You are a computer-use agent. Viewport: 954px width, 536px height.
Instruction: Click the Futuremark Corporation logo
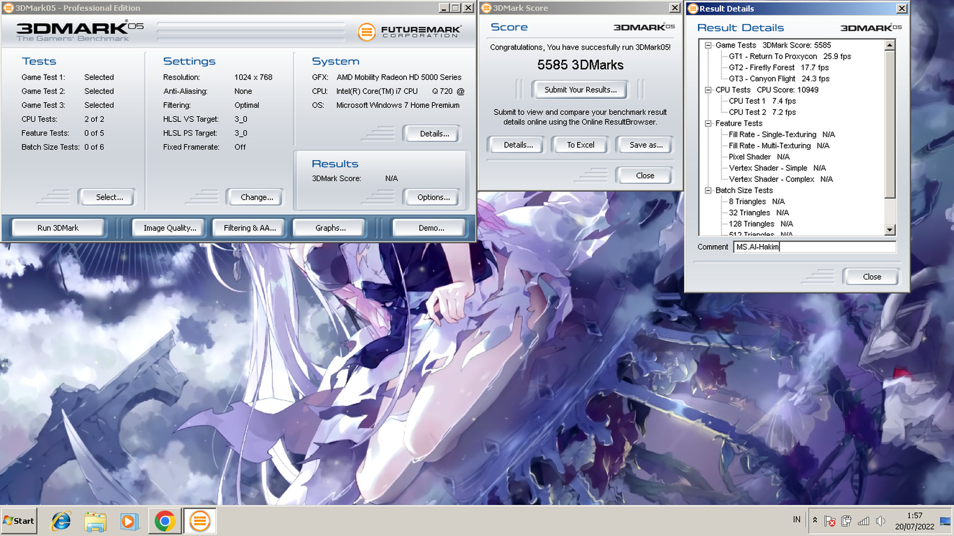tap(409, 32)
